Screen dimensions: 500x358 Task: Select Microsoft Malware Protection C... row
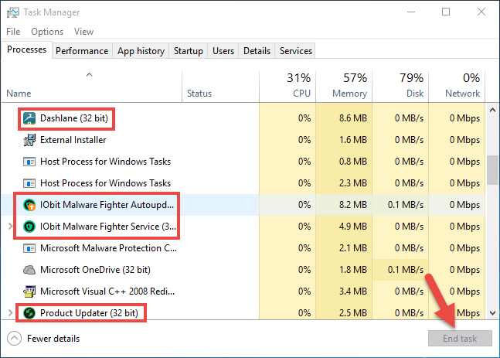coord(243,248)
